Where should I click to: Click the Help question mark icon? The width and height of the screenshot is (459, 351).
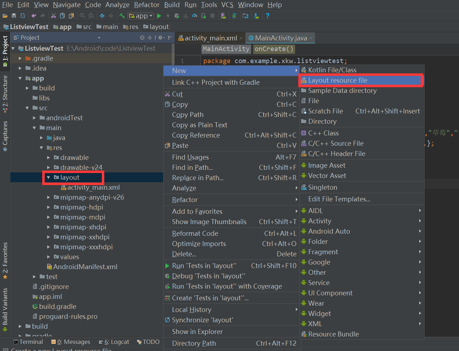point(267,16)
